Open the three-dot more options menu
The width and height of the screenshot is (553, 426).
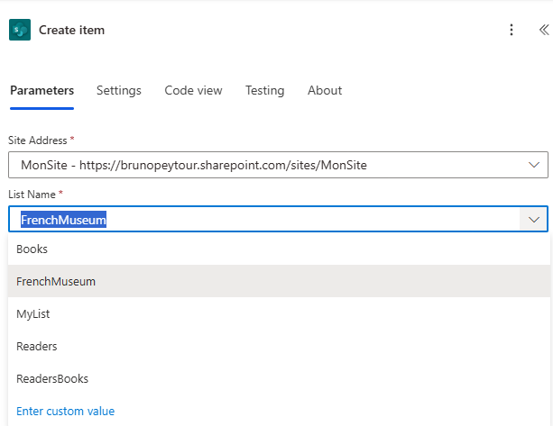pos(512,30)
